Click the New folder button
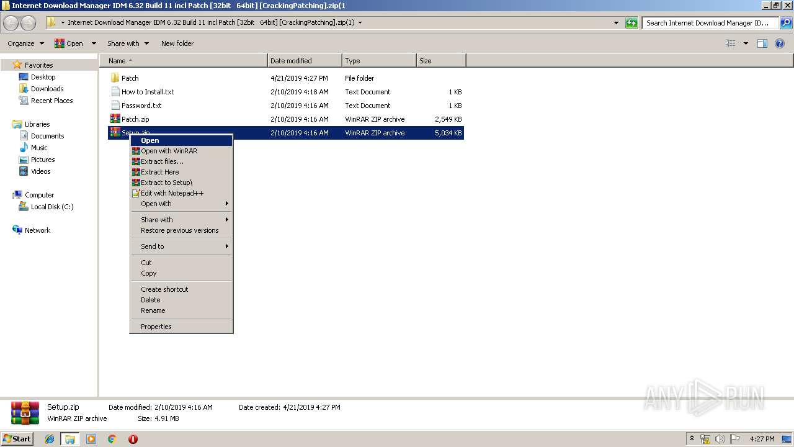The width and height of the screenshot is (794, 447). point(177,43)
